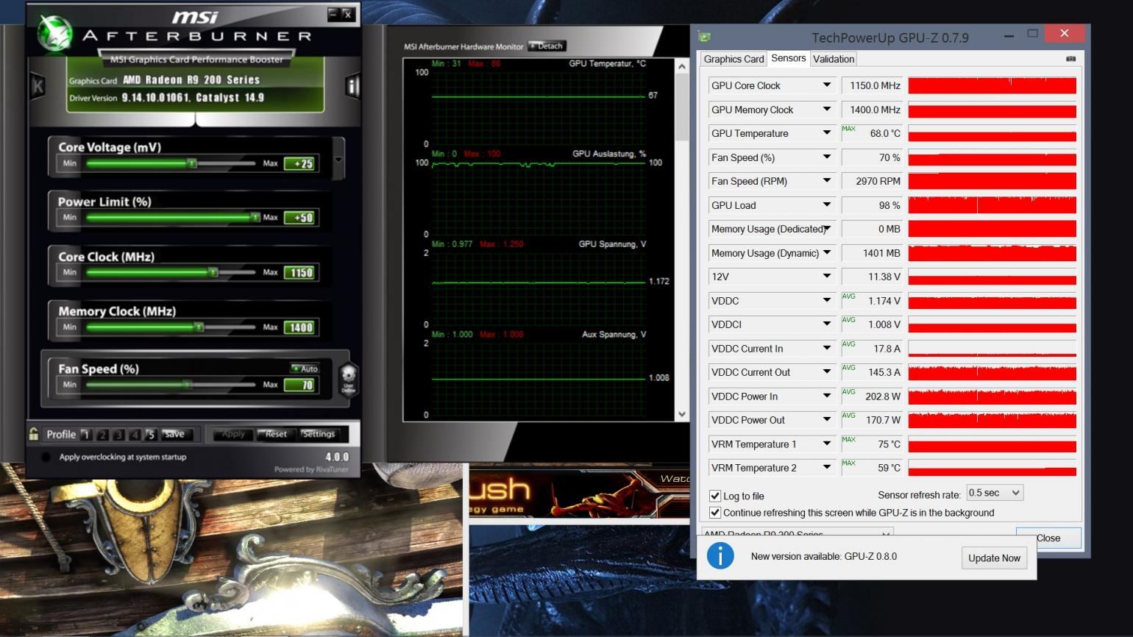1133x637 pixels.
Task: Click the 1401 MB memory usage value
Action: pos(871,253)
